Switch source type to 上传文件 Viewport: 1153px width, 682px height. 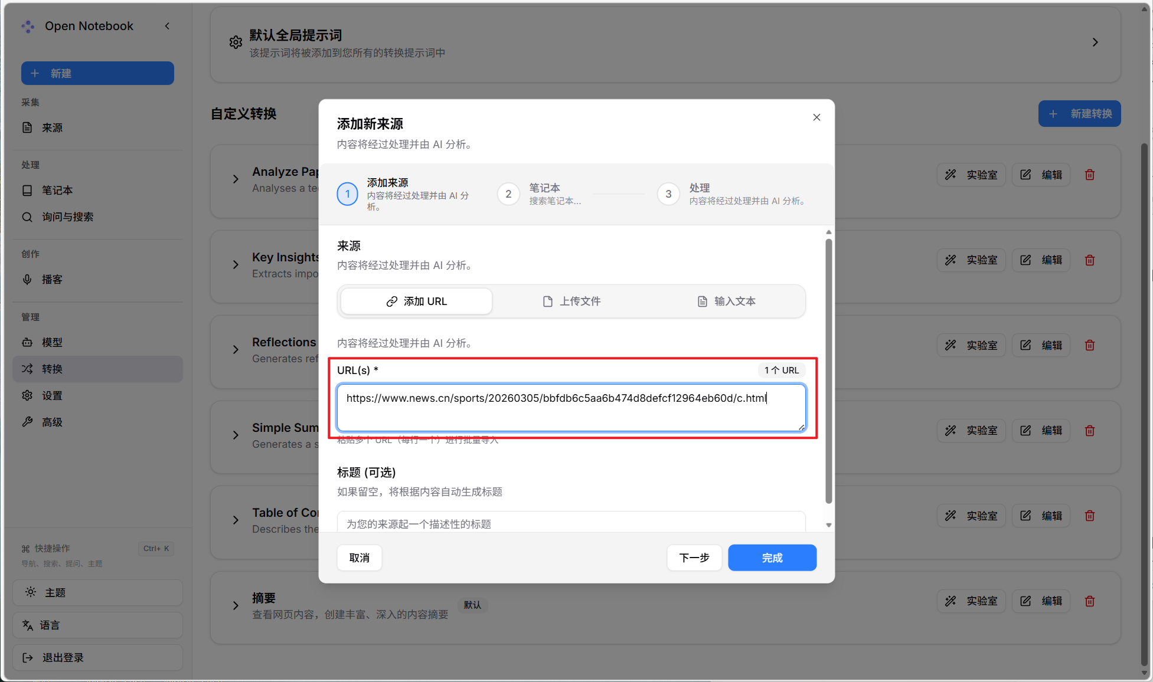coord(571,301)
